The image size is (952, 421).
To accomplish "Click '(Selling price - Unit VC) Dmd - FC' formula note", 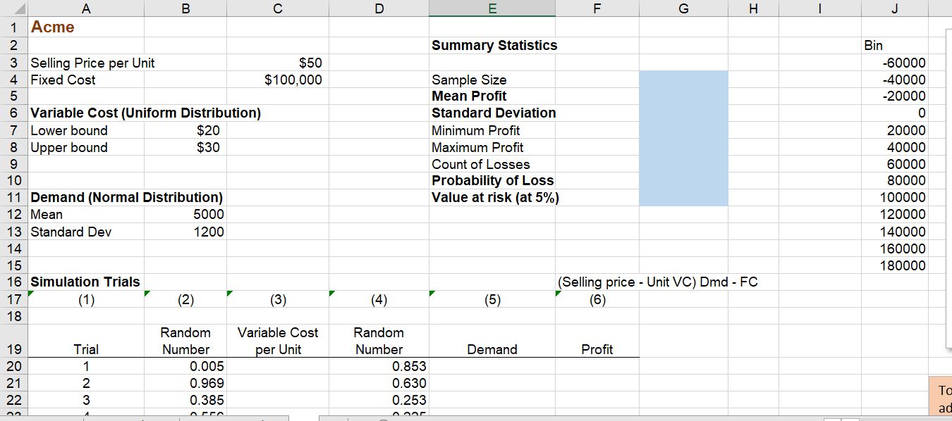I will [x=658, y=282].
